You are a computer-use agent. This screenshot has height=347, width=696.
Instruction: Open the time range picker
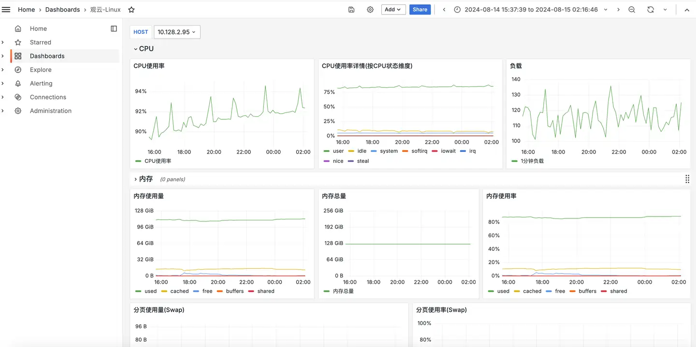pyautogui.click(x=530, y=10)
